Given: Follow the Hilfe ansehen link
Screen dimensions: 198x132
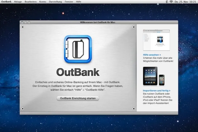Looking at the screenshot, I should [151, 55].
